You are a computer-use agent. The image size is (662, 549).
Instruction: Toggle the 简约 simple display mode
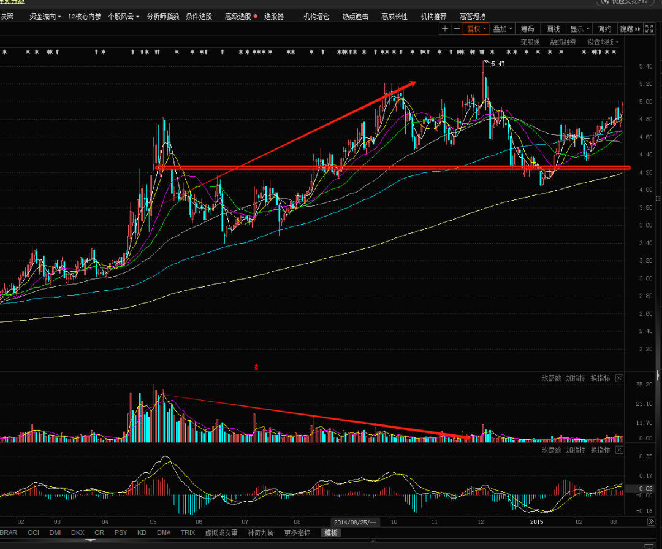[604, 29]
